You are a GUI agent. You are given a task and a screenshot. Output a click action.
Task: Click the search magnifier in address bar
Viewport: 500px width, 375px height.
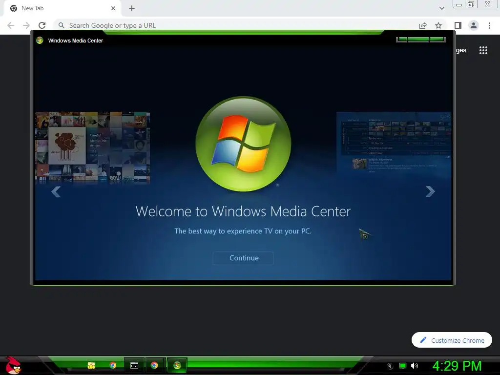(x=61, y=25)
